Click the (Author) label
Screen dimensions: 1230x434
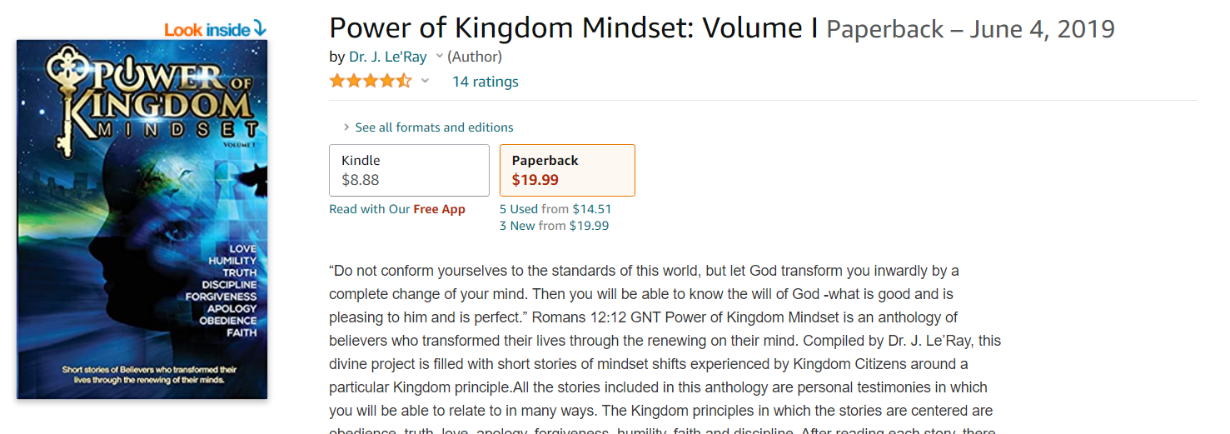coord(475,57)
